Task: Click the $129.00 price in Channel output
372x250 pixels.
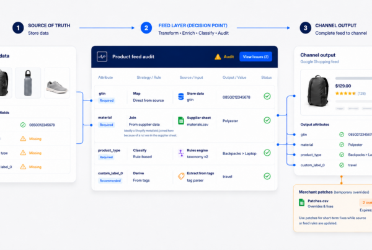Action: [343, 86]
